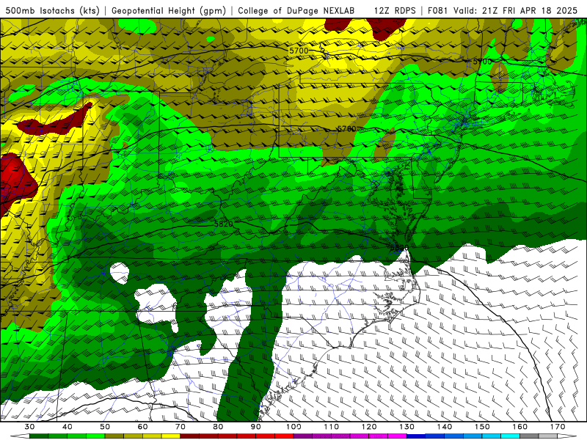Click the 50 label on the color scale

pos(105,427)
